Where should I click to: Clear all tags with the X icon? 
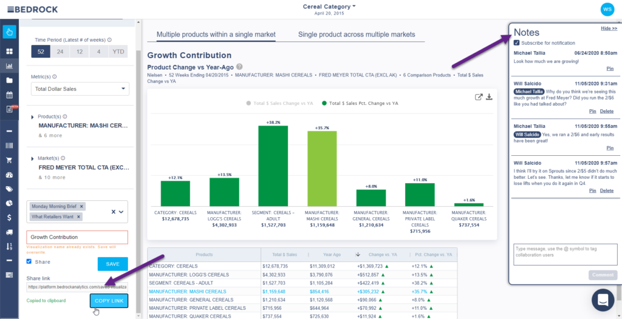[114, 212]
